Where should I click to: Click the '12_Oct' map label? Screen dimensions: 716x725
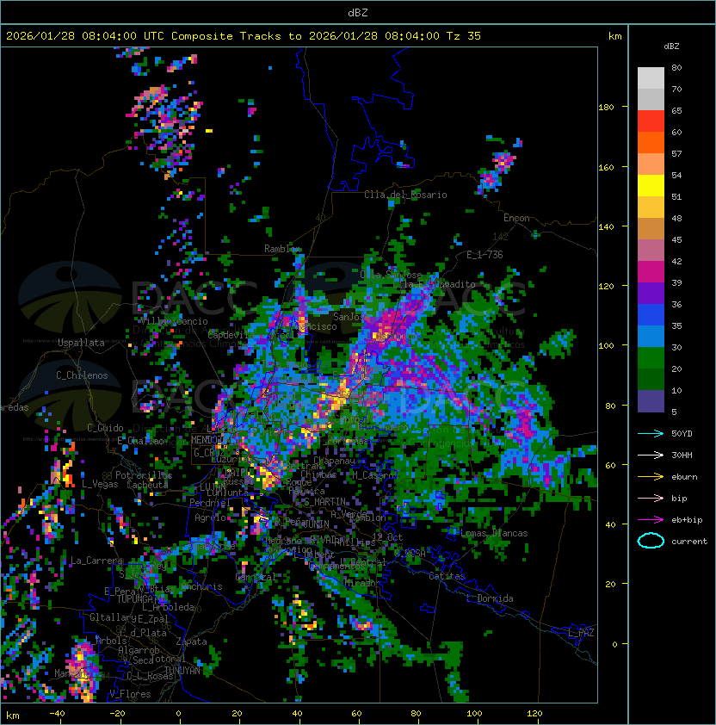387,537
